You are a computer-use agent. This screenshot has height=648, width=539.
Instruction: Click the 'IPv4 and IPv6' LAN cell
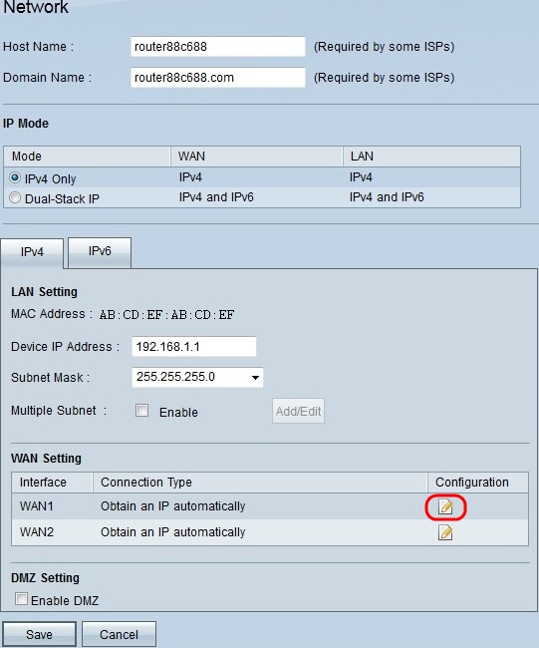387,197
